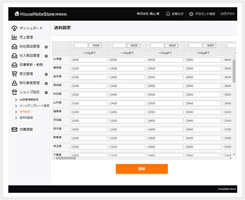Click 福島県 ~20kg field showing 2300
The image size is (245, 200).
(x=165, y=112)
